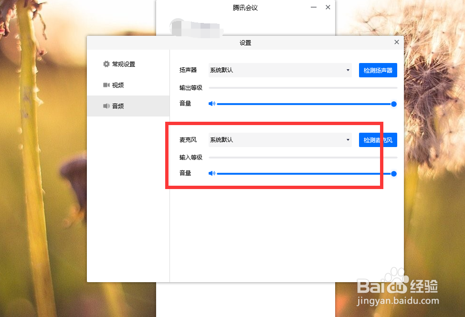Click the 输入等级 input level bar
This screenshot has height=317, width=465.
pyautogui.click(x=303, y=158)
